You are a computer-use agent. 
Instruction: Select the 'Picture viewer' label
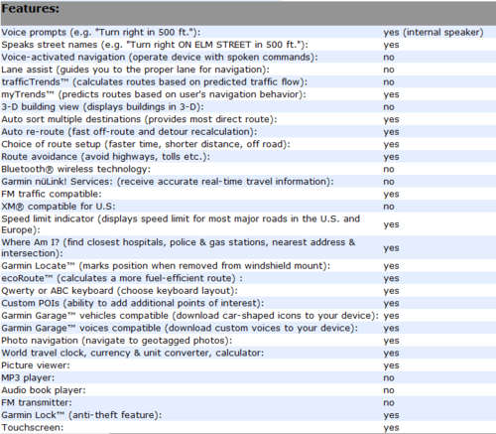click(x=36, y=365)
